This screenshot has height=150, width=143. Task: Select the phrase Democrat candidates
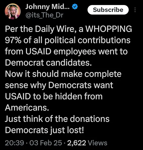point(48,63)
